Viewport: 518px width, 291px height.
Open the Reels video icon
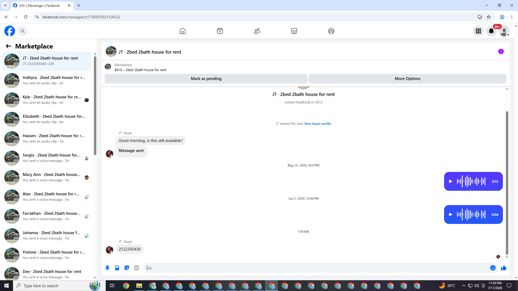coord(220,31)
